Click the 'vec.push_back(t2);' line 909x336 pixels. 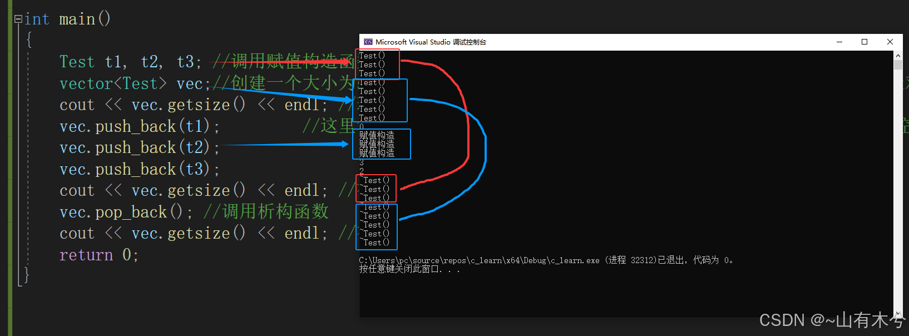[139, 147]
